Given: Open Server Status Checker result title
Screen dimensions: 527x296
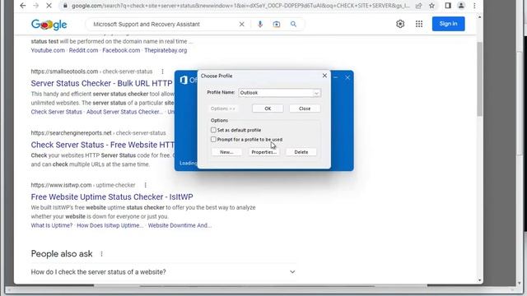Looking at the screenshot, I should 101,83.
